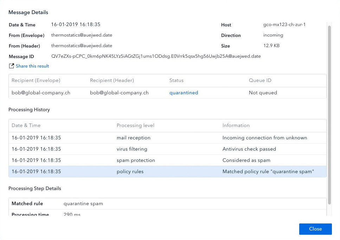Click envelope recipient bob@global-company.ch cell
The height and width of the screenshot is (240, 340).
coord(41,93)
